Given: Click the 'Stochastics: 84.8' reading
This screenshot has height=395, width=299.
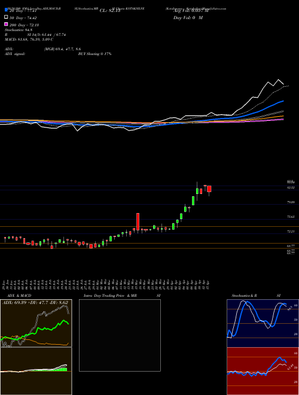Looking at the screenshot, I should coord(19,31).
